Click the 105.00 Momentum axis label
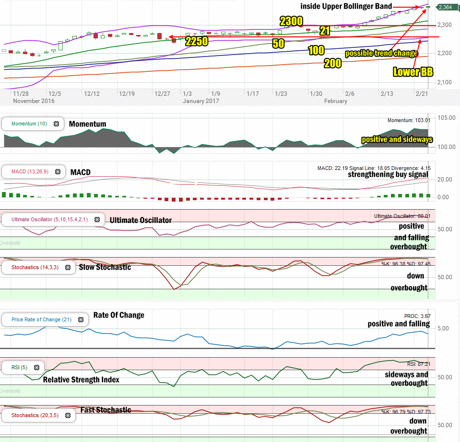Image resolution: width=460 pixels, height=442 pixels. click(x=446, y=118)
